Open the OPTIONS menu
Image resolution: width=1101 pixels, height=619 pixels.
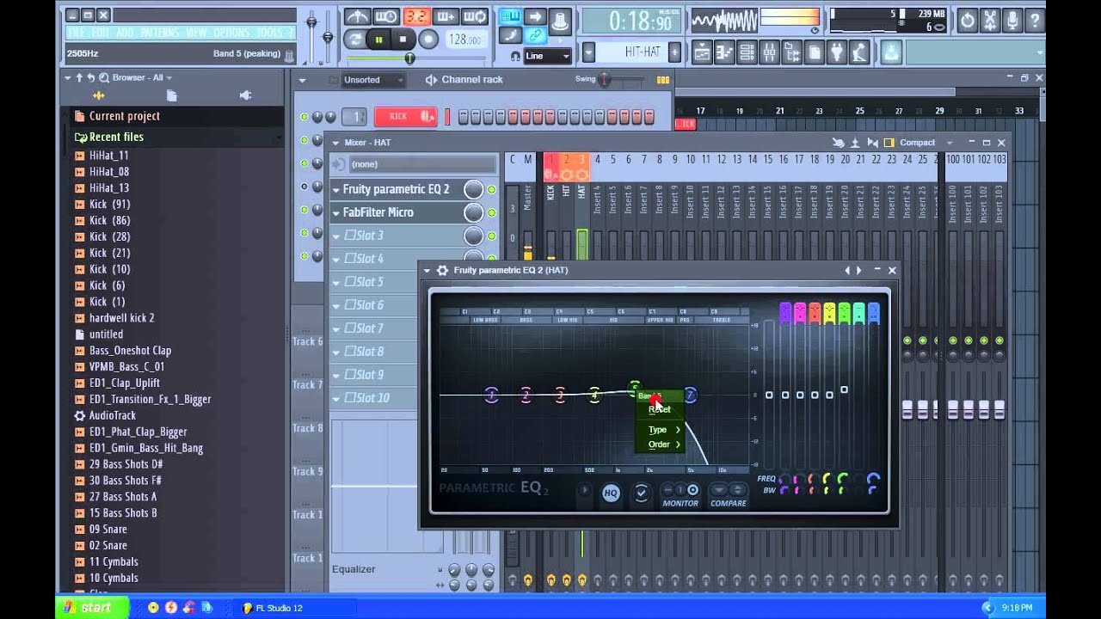(231, 33)
